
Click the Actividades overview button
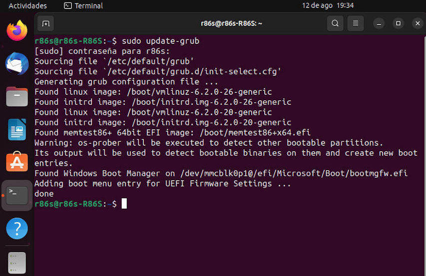point(27,5)
